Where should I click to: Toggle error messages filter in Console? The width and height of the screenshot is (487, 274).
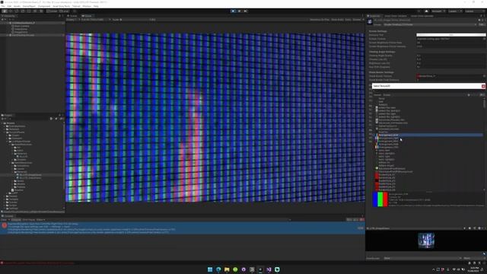[361, 220]
